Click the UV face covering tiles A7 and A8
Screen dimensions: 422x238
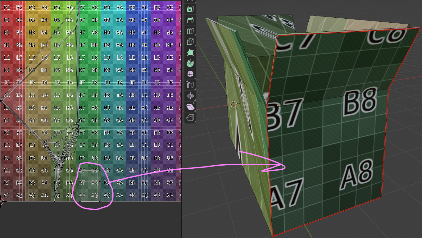[89, 191]
